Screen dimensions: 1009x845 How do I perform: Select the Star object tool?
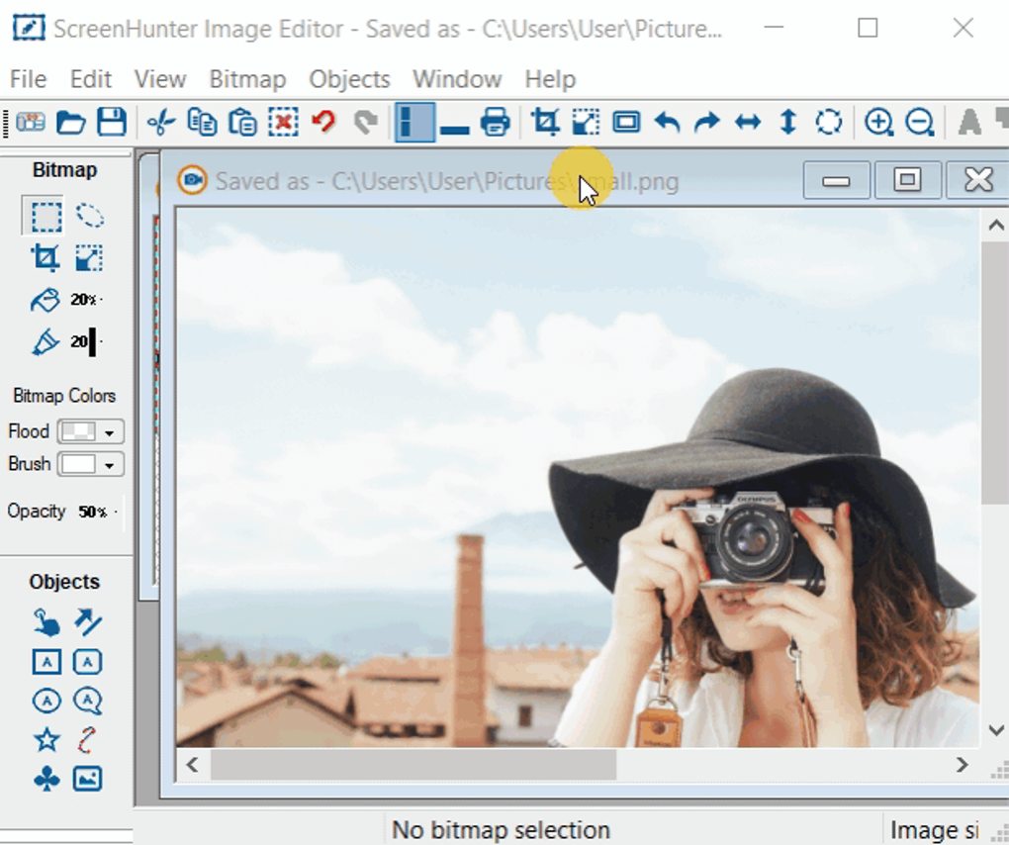(x=46, y=739)
